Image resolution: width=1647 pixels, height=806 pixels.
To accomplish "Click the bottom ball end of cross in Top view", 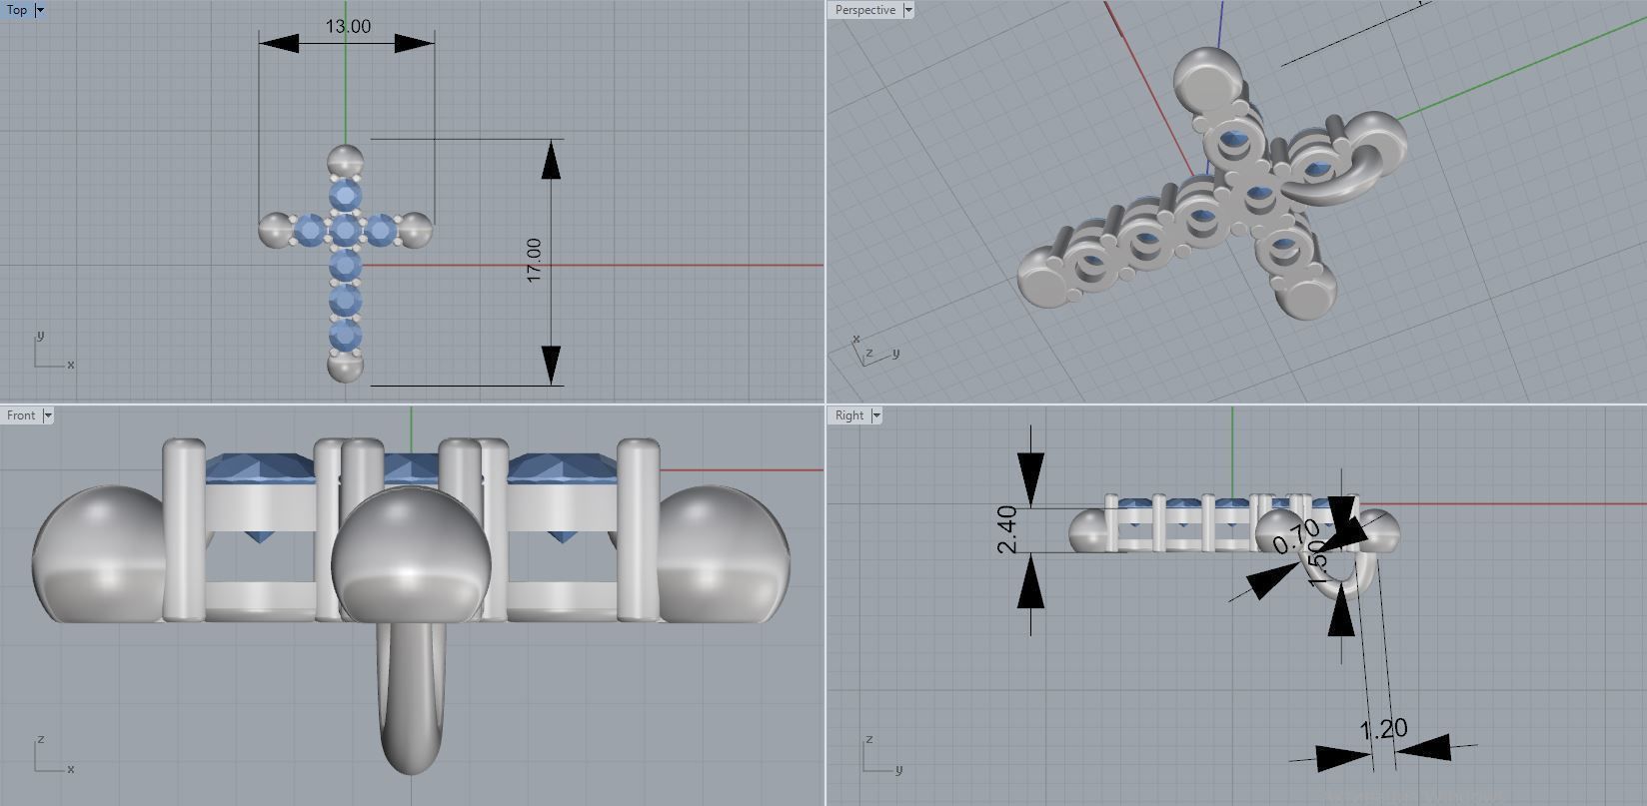I will point(345,368).
